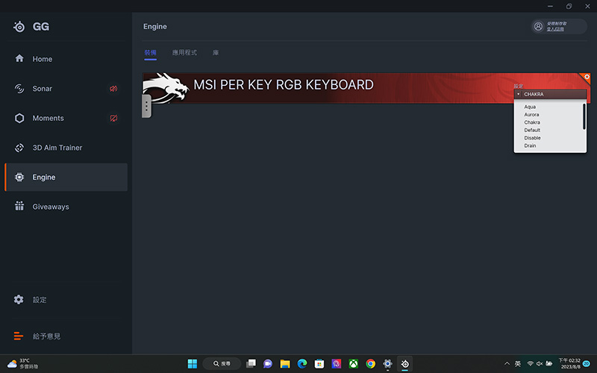Click the user account avatar icon
597x373 pixels.
538,26
